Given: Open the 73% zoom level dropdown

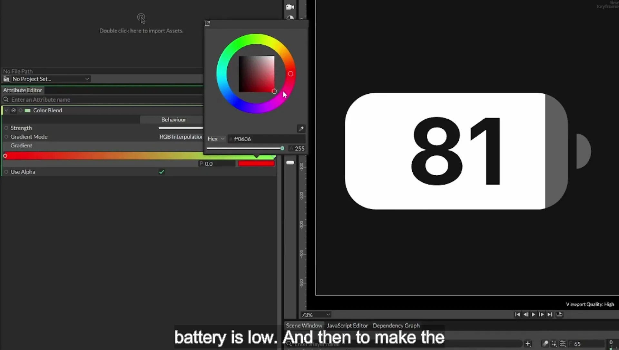Looking at the screenshot, I should pos(316,315).
